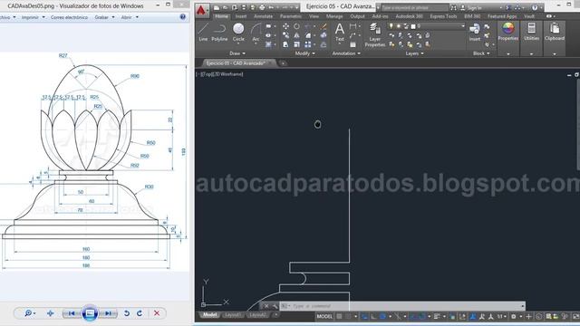
Task: Start slideshow in photo viewer
Action: 90,313
